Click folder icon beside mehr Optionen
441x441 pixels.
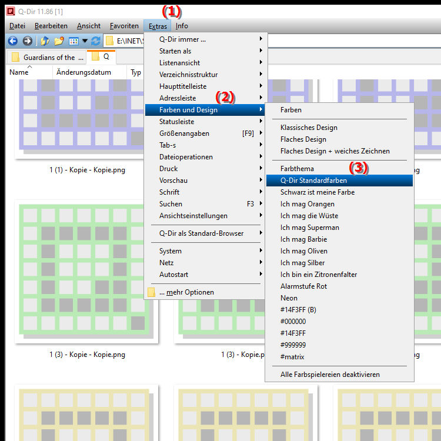pos(151,292)
